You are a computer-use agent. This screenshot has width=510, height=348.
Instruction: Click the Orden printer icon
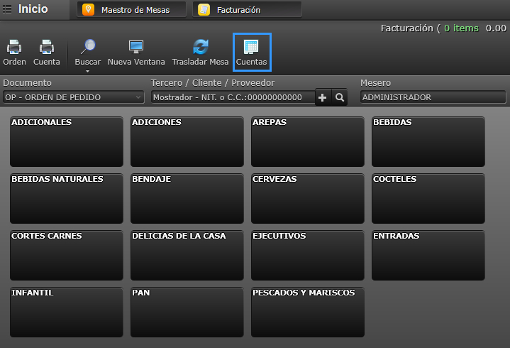point(14,47)
